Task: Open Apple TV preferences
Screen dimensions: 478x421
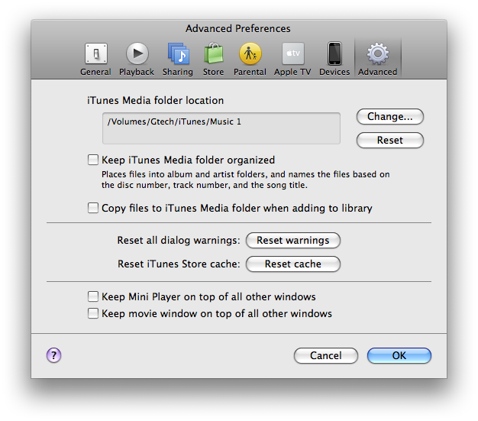Action: (292, 60)
